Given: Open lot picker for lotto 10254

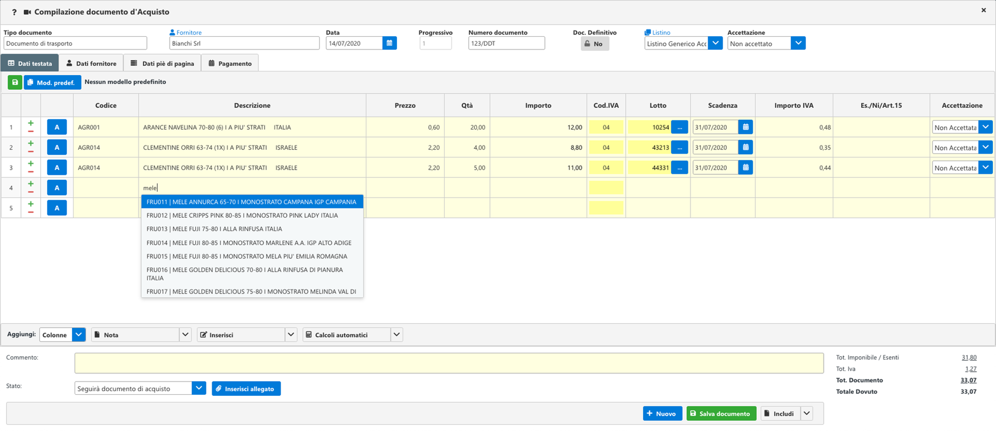Looking at the screenshot, I should point(680,127).
